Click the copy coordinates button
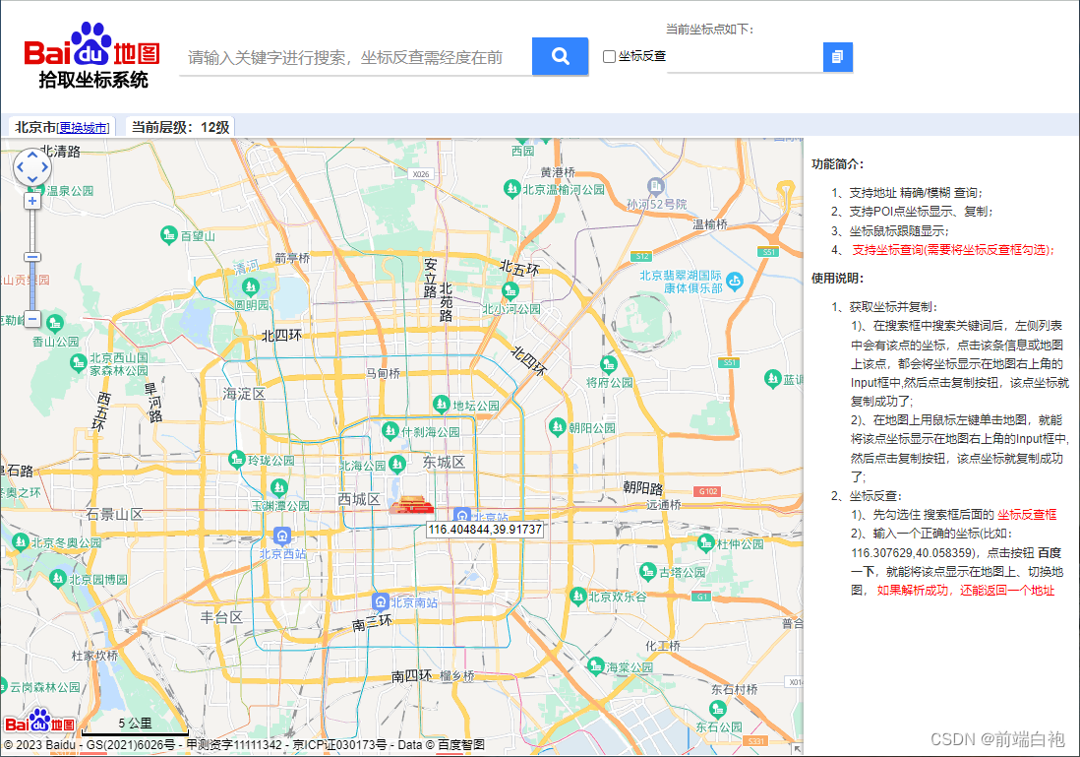This screenshot has width=1080, height=757. click(838, 57)
